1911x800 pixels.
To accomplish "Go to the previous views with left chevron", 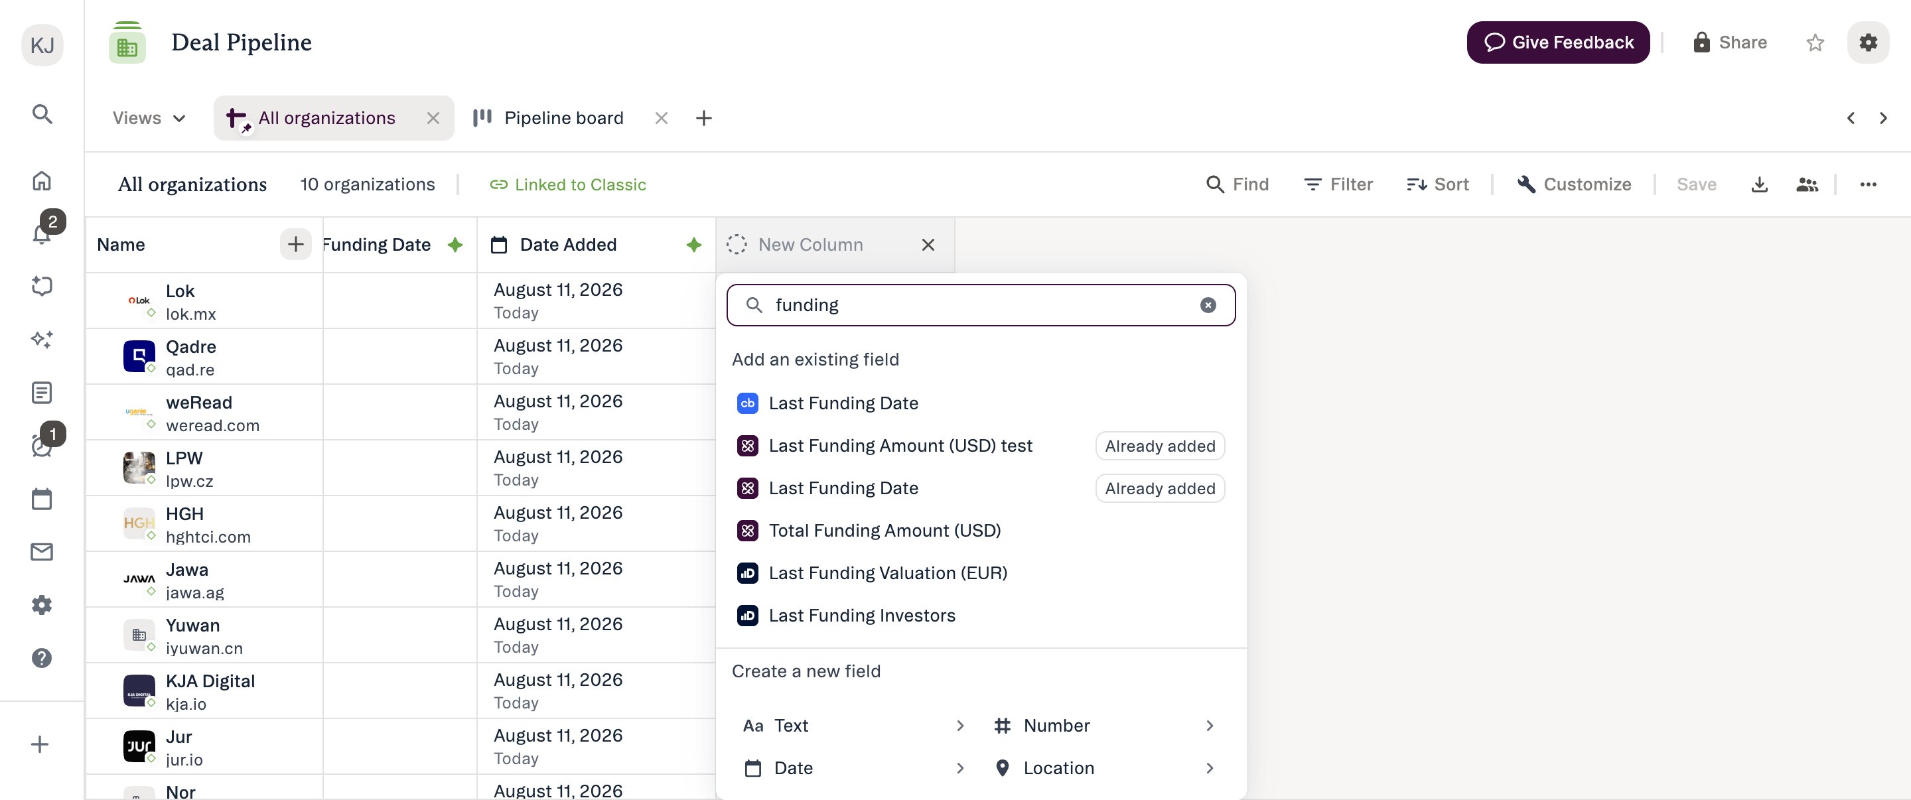I will pos(1850,118).
